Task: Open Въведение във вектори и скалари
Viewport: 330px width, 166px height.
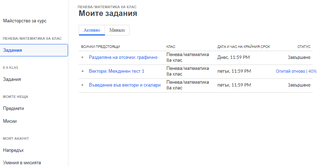Action: (x=125, y=85)
